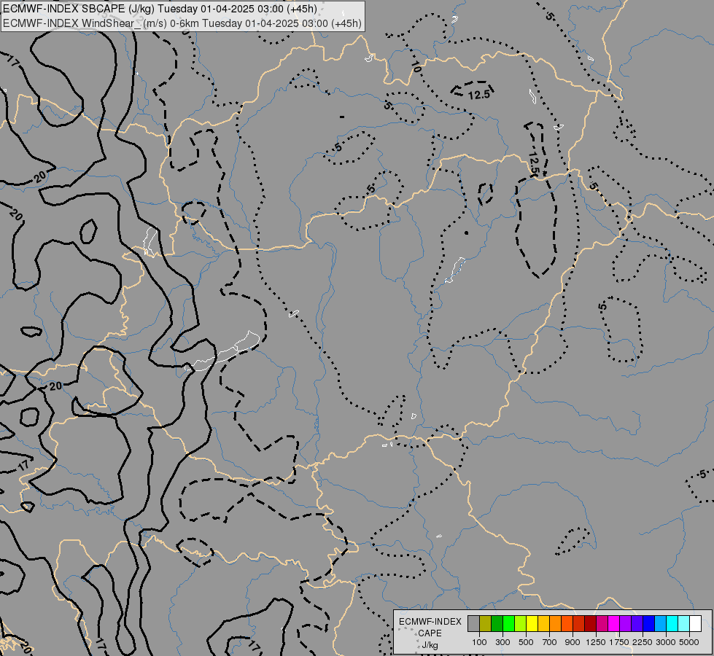Viewport: 714px width, 656px height.
Task: Click the 1250 tick label in legend
Action: [x=596, y=642]
